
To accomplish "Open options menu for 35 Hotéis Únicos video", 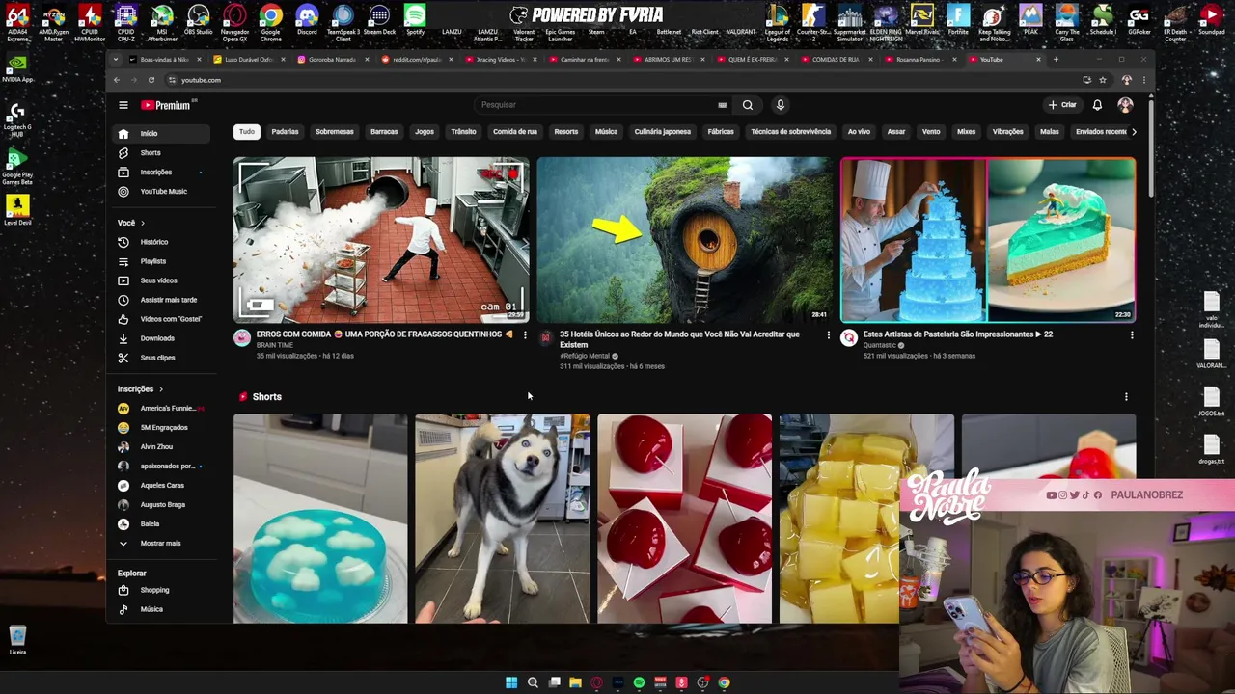I will click(x=828, y=334).
